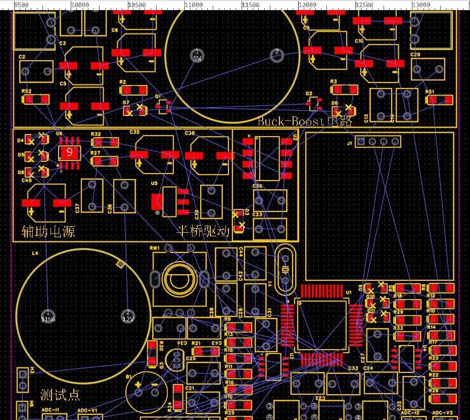Click transistor Q1
This screenshot has width=470, height=420.
[x=164, y=107]
